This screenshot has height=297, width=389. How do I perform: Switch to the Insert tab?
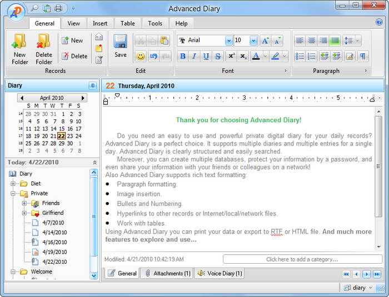point(100,23)
